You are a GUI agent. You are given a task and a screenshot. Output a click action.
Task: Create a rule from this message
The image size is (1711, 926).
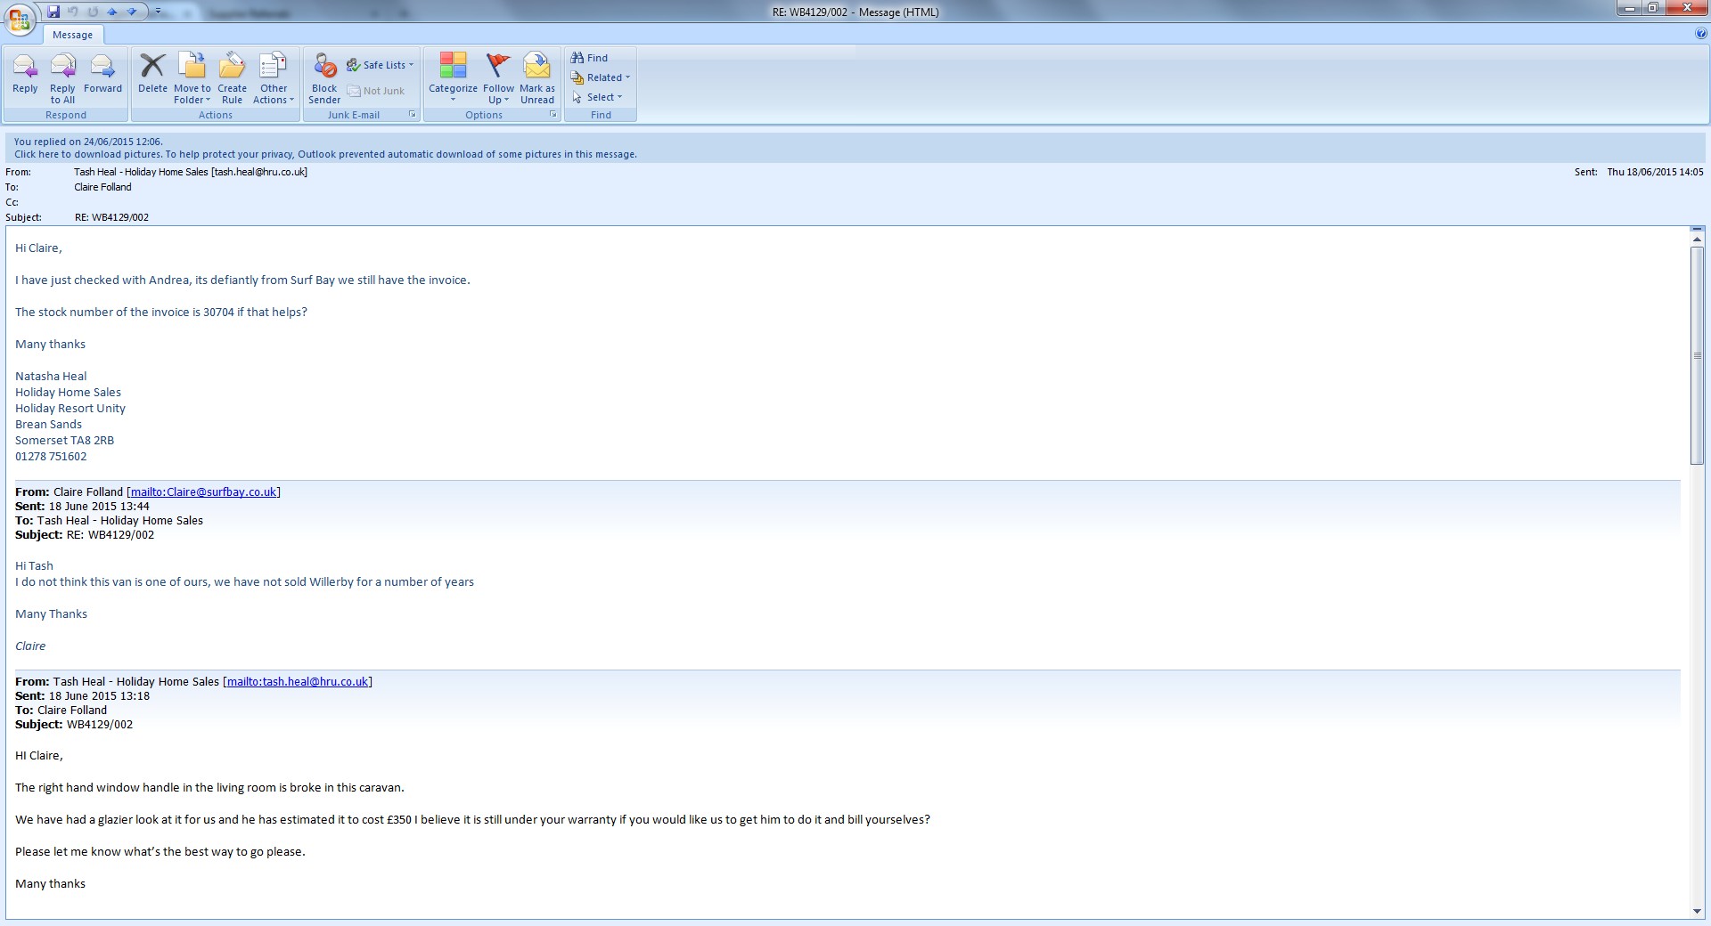232,78
